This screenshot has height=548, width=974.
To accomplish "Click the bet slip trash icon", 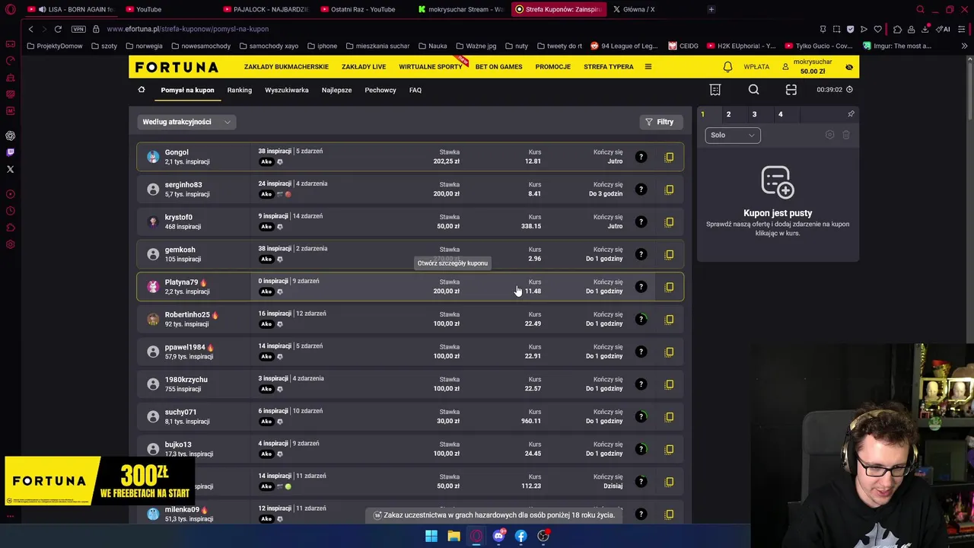I will pyautogui.click(x=846, y=135).
